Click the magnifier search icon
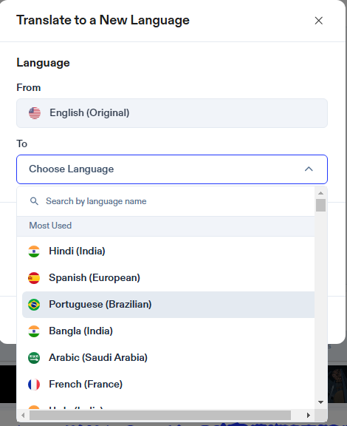Viewport: 347px width, 426px height. coord(34,201)
